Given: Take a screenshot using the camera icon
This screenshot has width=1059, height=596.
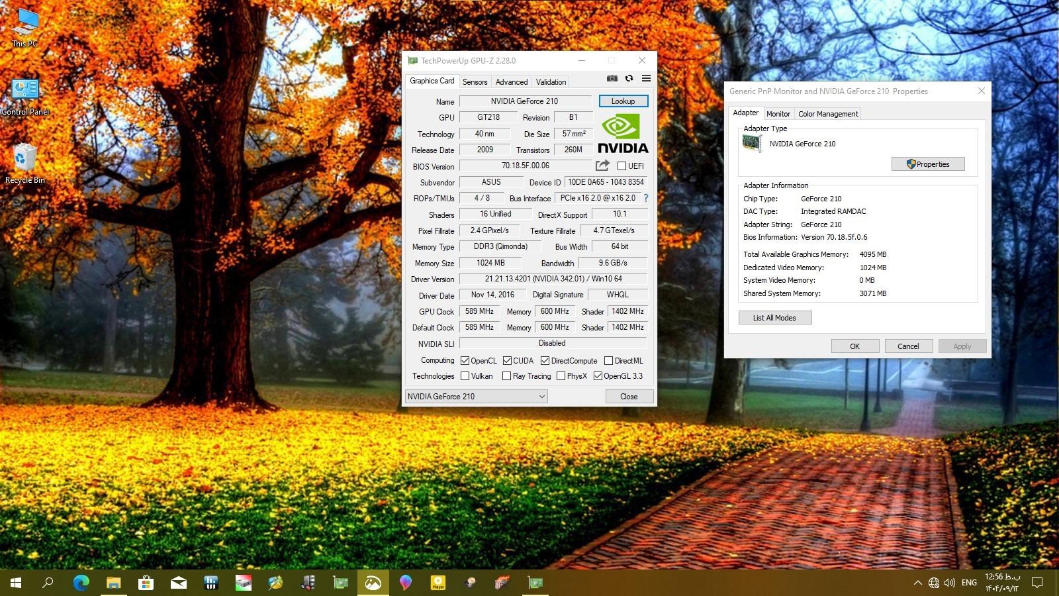Looking at the screenshot, I should point(612,78).
